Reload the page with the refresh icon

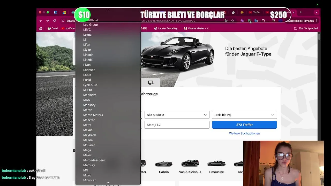click(x=55, y=21)
